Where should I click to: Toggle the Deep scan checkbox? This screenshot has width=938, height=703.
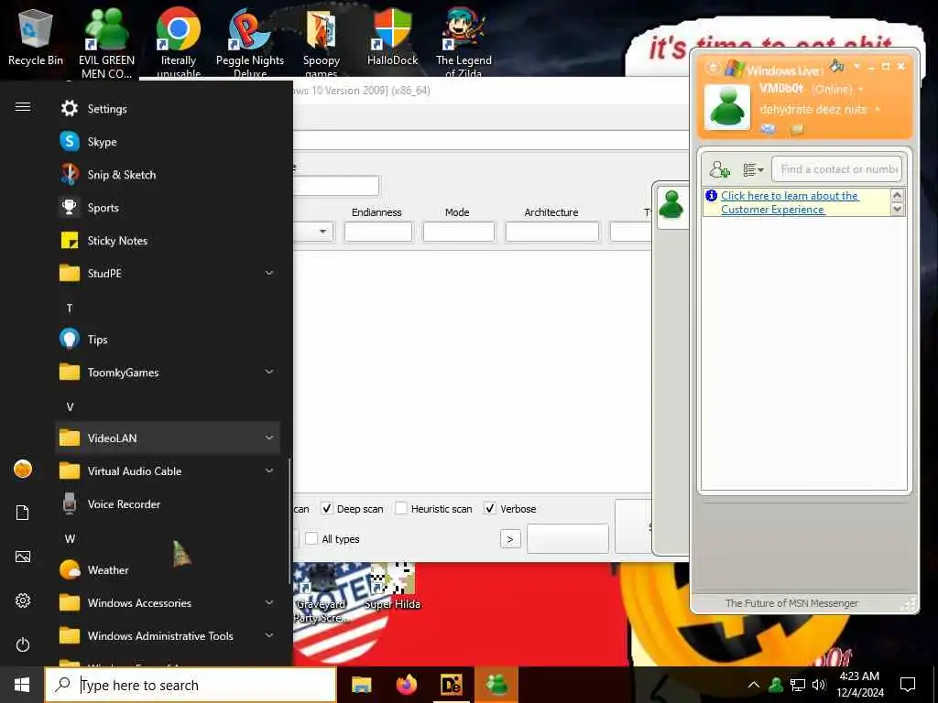pos(327,509)
